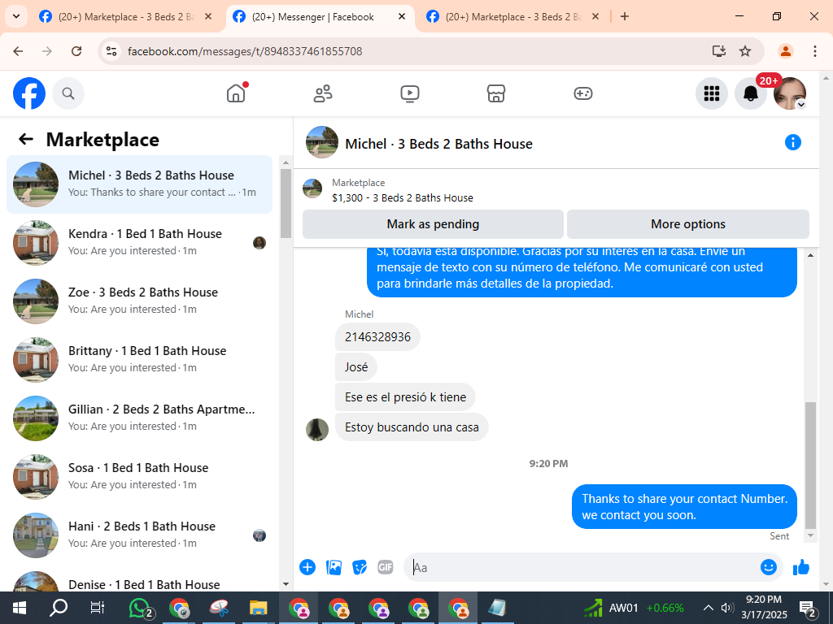
Task: Click sender avatar beside Estoy buscando una casa
Action: point(317,429)
